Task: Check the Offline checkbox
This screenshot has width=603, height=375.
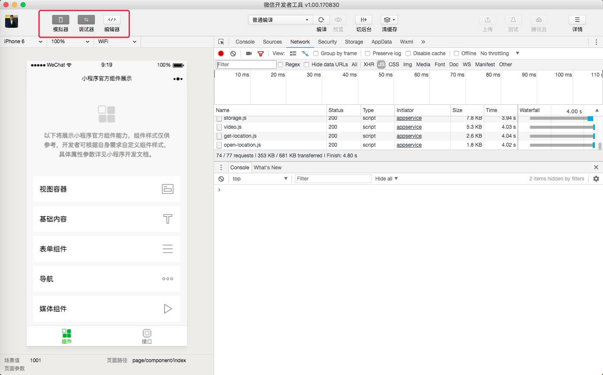Action: 456,53
